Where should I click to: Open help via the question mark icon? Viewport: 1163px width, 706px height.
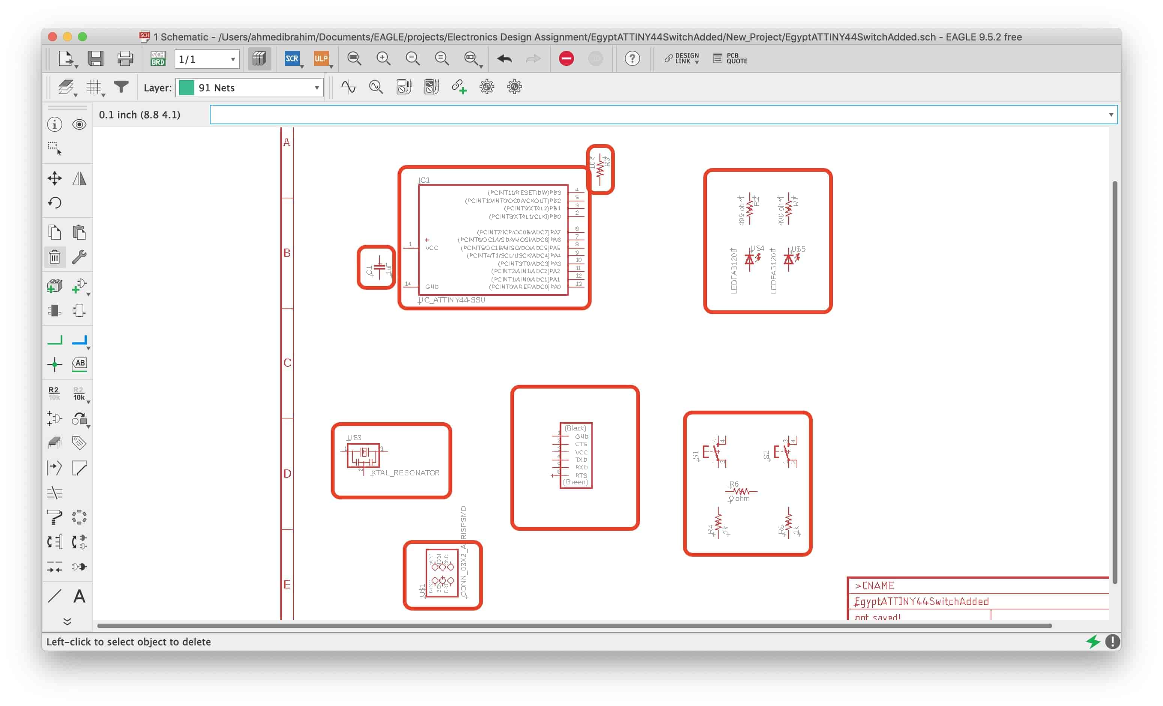click(x=632, y=58)
